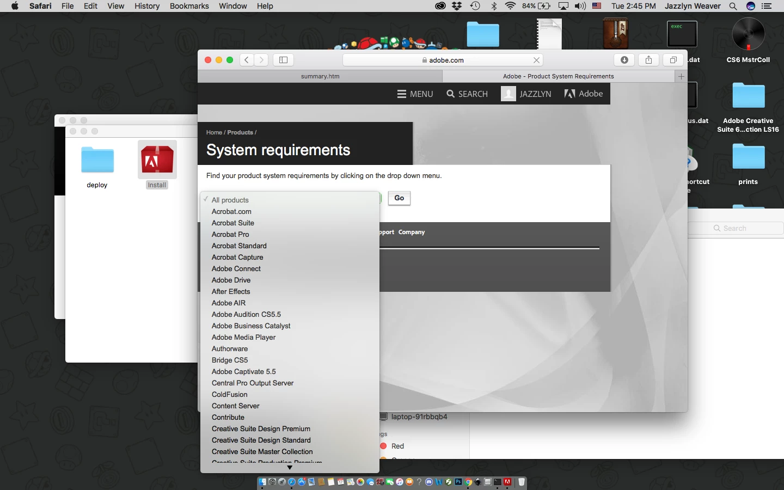The height and width of the screenshot is (490, 784).
Task: Click the Company footer link
Action: (x=412, y=232)
